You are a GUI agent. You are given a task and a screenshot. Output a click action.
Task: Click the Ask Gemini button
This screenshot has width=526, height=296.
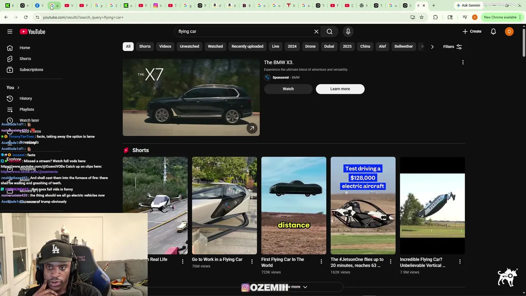pos(468,5)
